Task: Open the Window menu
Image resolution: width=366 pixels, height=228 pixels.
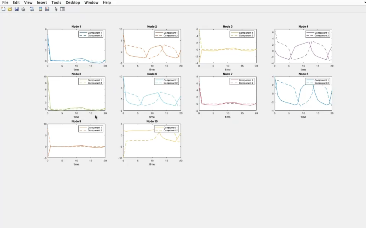Action: coord(91,3)
